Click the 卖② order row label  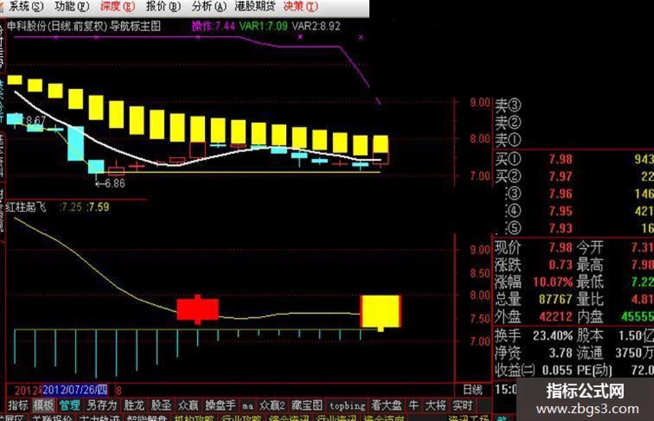pos(508,123)
